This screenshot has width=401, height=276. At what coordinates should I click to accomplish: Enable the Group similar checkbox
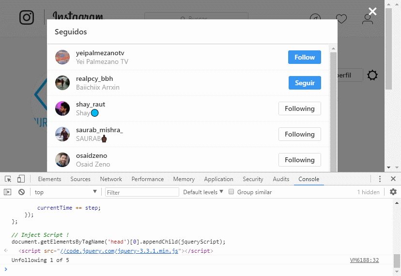coord(231,192)
